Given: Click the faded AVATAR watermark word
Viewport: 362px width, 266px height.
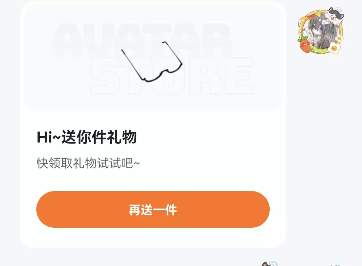Looking at the screenshot, I should 141,40.
